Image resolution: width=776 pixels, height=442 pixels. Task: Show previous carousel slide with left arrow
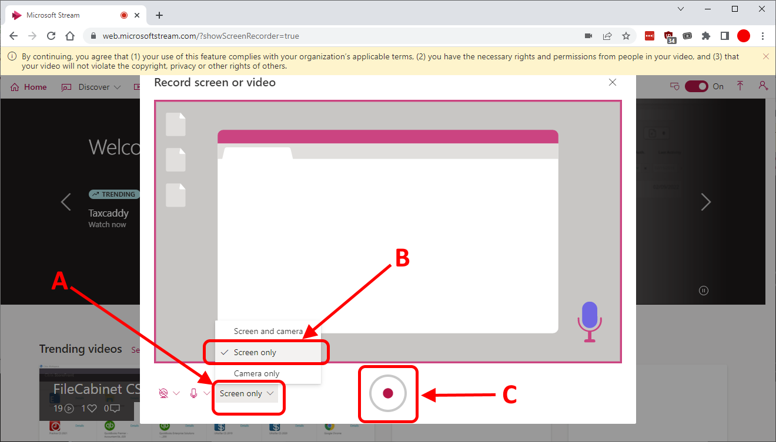pos(66,202)
